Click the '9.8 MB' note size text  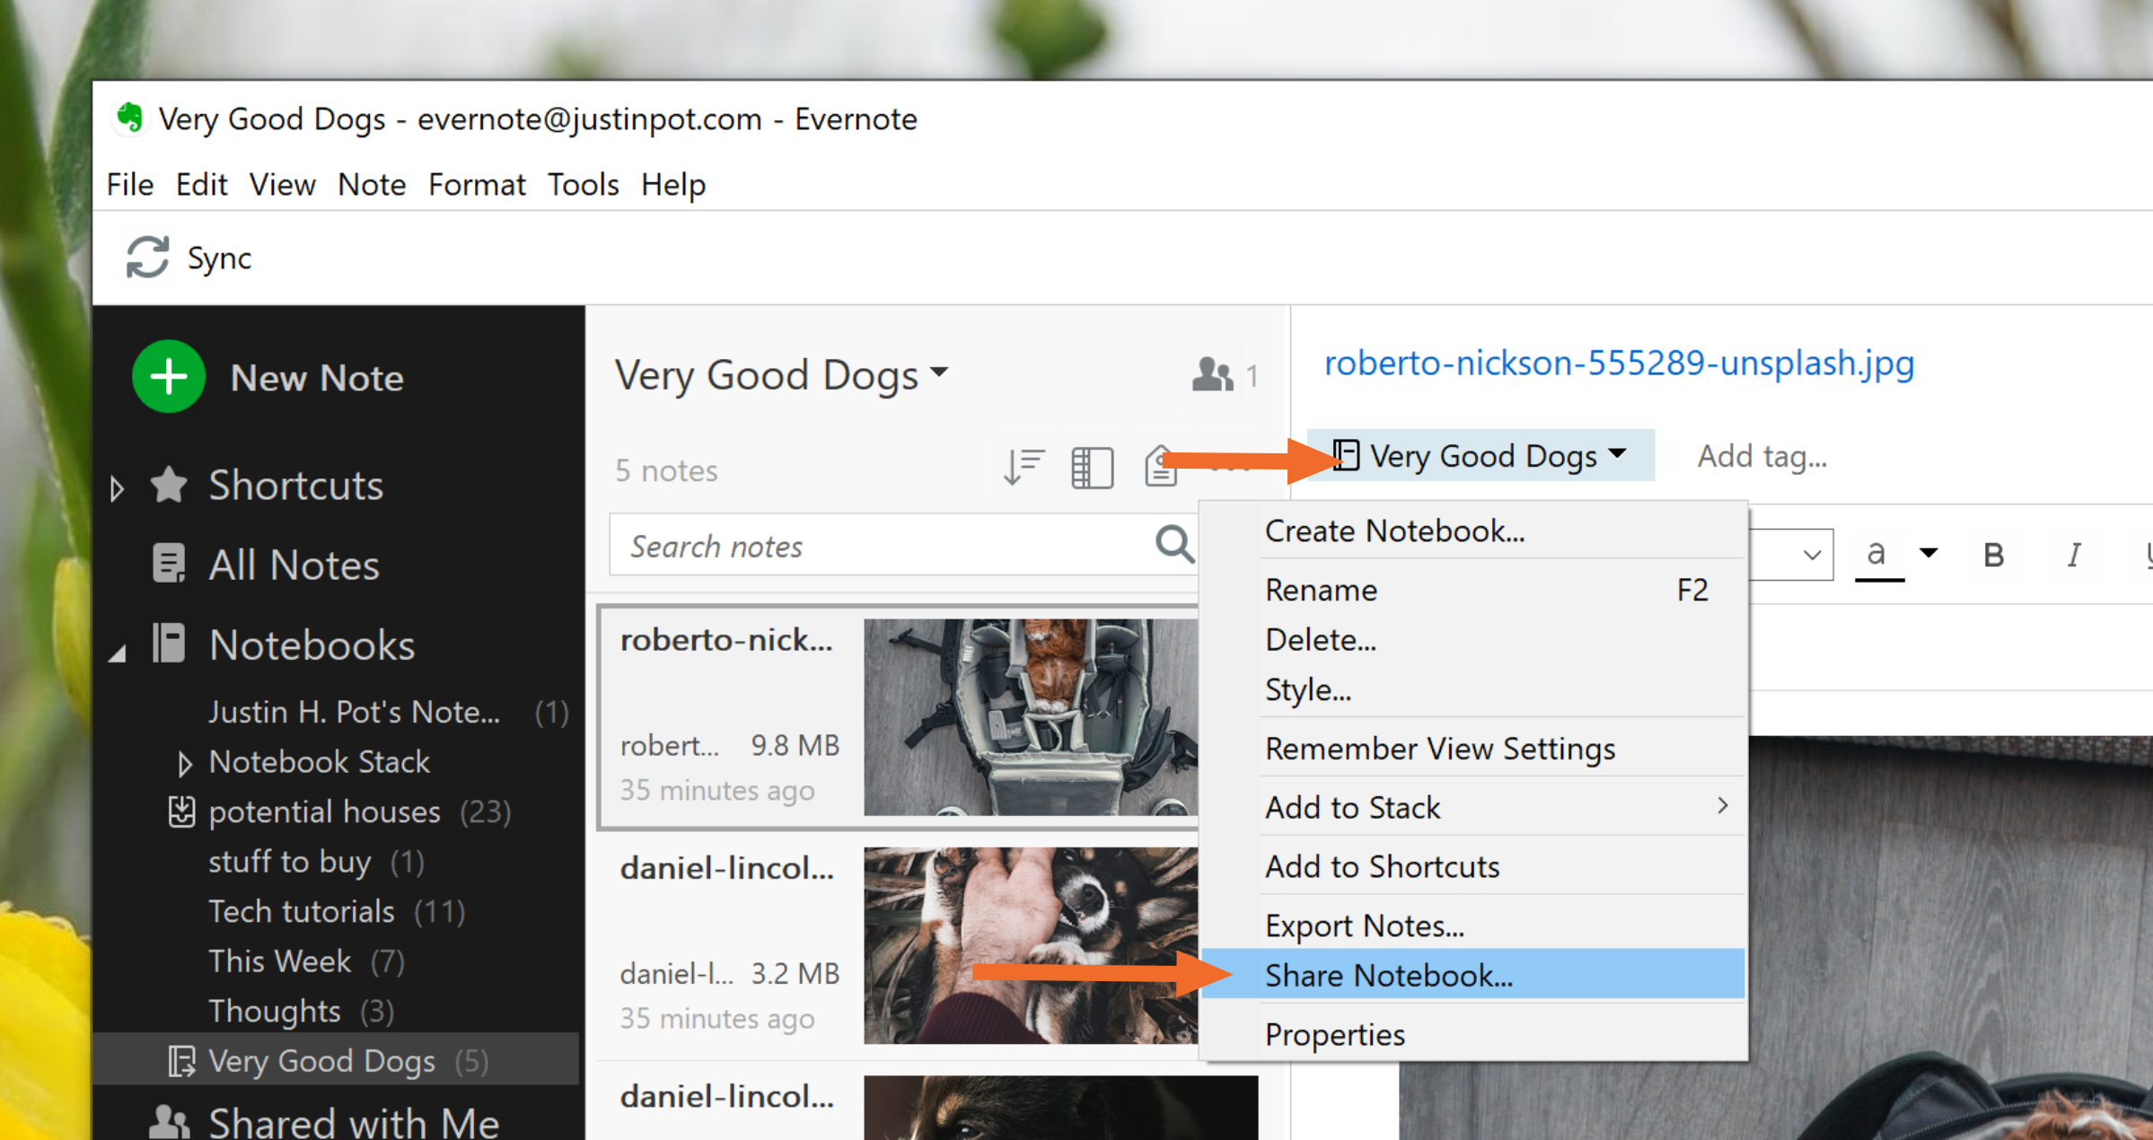click(x=795, y=745)
